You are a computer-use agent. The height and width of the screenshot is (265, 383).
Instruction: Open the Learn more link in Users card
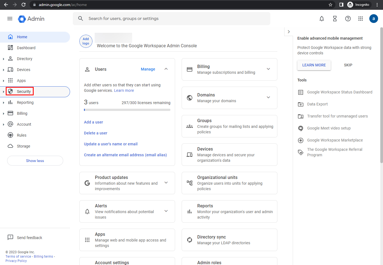coord(124,90)
